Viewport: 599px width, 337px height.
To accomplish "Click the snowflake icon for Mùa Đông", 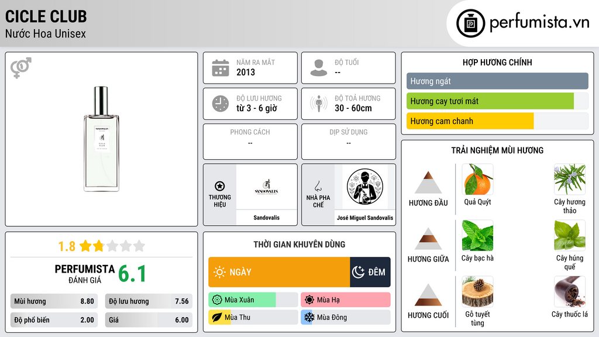I will click(309, 317).
